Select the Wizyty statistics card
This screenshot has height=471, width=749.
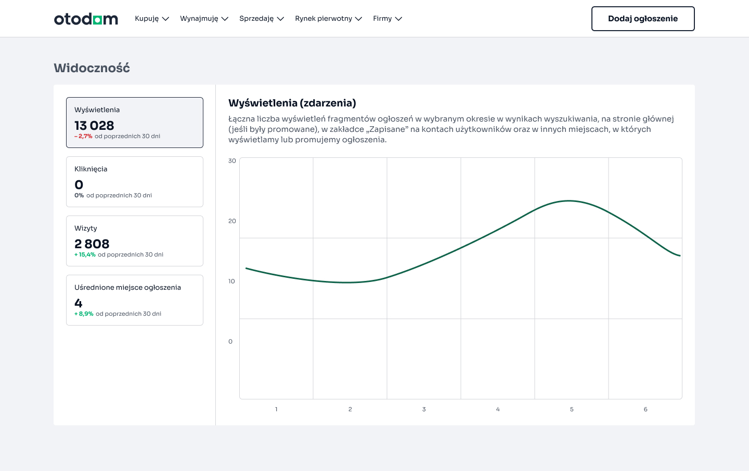(x=134, y=240)
